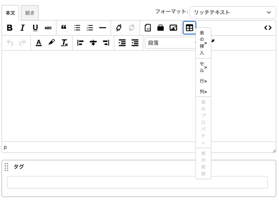Click the table toolbar button
The width and height of the screenshot is (279, 200).
click(x=189, y=28)
